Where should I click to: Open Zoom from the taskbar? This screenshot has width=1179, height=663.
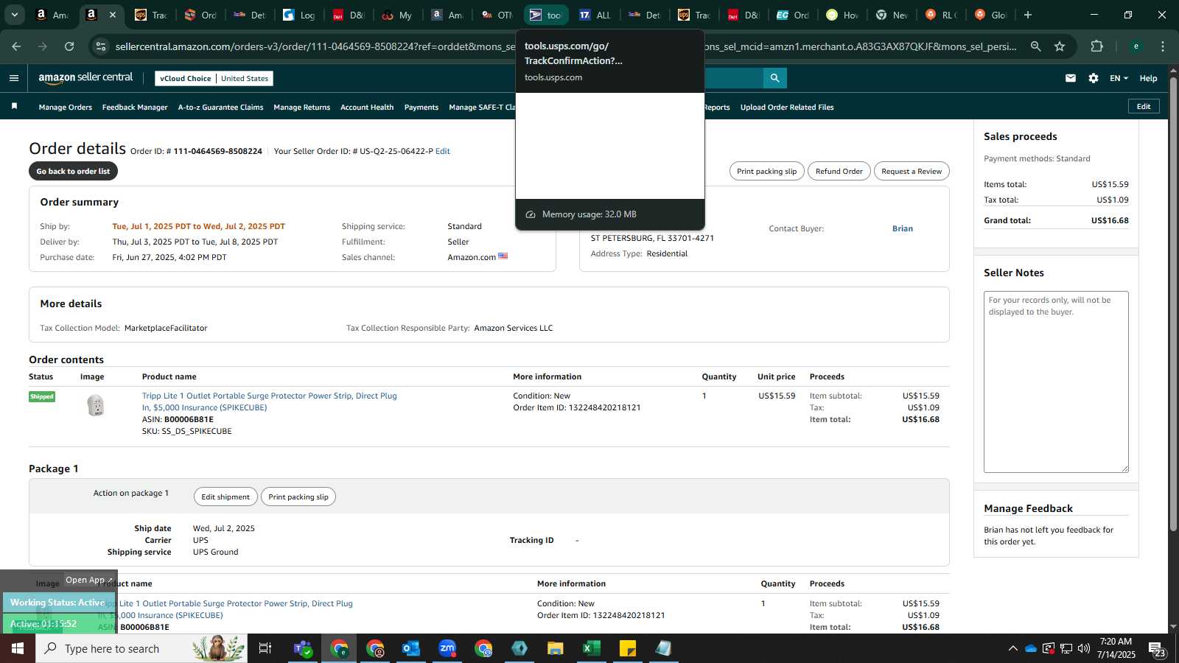[x=447, y=648]
